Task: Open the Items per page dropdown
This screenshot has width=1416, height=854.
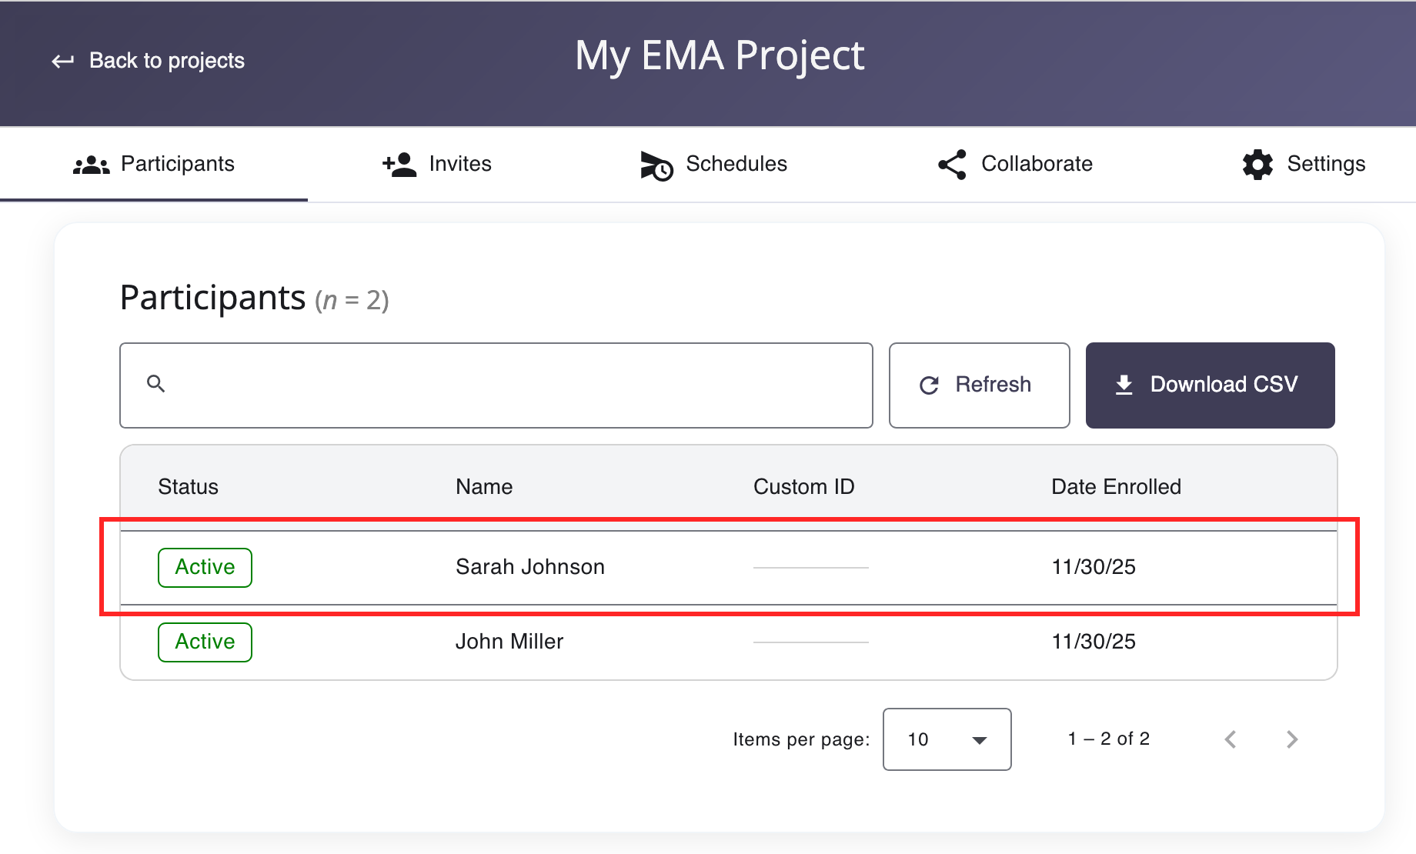Action: coord(947,739)
